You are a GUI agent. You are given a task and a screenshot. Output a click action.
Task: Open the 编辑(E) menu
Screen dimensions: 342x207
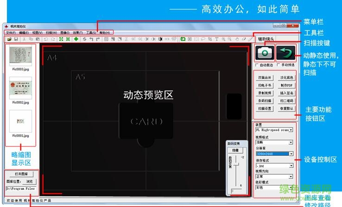click(24, 33)
